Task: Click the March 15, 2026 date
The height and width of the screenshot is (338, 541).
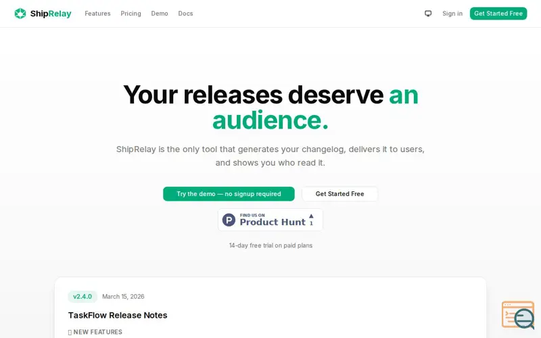Action: tap(123, 297)
